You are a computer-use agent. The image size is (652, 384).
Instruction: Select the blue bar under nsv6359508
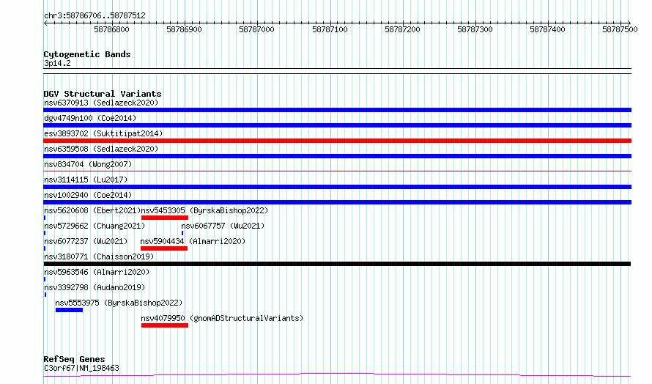337,156
